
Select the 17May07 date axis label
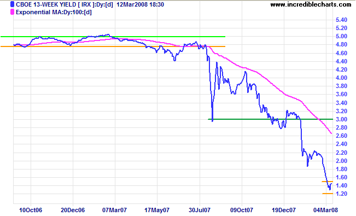point(157,210)
